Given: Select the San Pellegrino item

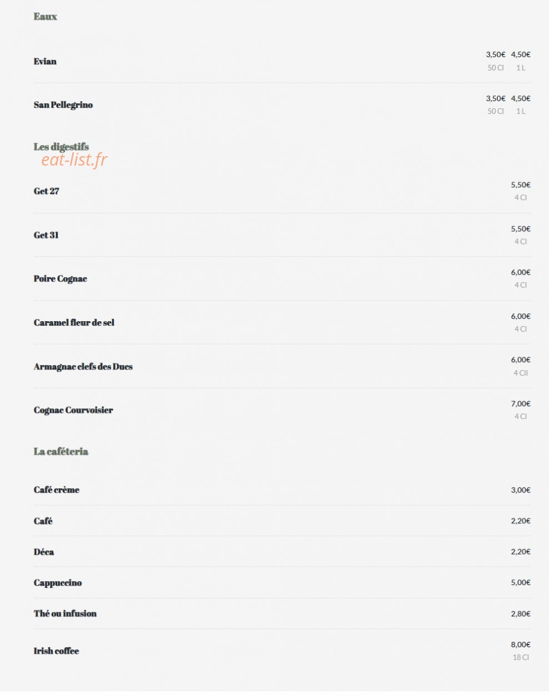Looking at the screenshot, I should 63,105.
